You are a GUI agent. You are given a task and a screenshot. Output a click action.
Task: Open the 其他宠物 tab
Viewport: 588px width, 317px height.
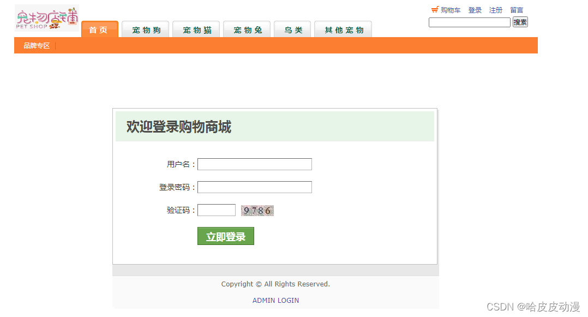343,29
